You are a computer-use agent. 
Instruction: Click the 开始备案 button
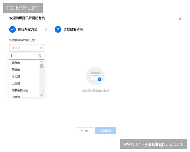[x=105, y=131]
